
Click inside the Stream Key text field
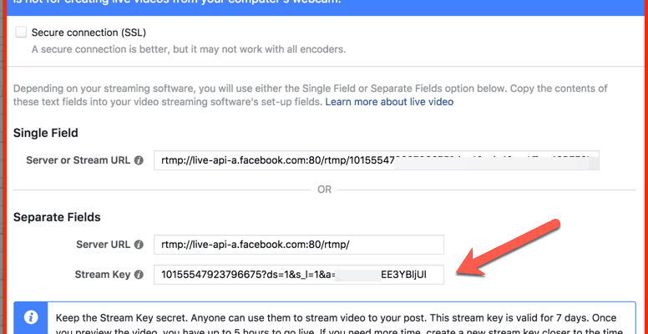[299, 275]
